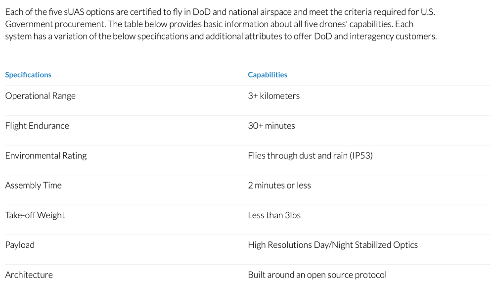Viewport: 494px width, 286px height.
Task: Select the Assembly Time row label
Action: click(x=34, y=185)
